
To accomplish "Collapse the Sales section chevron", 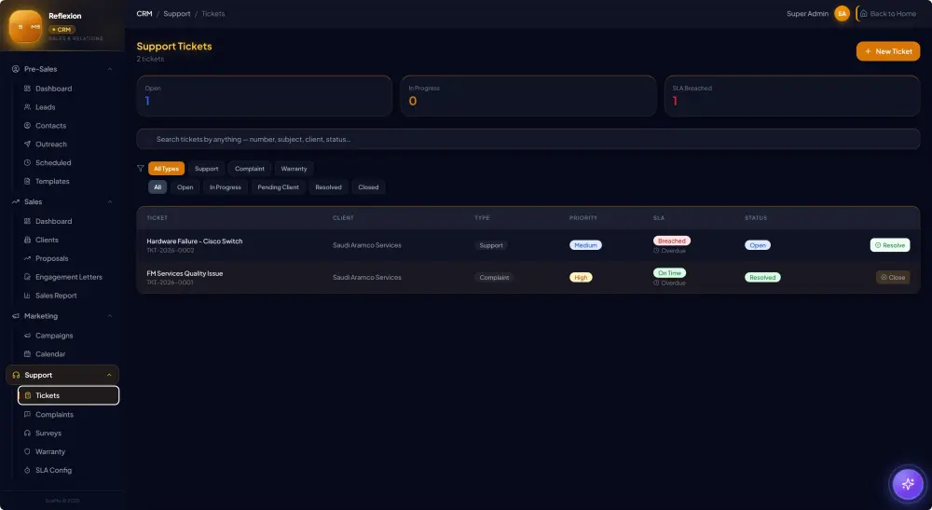I will coord(110,201).
